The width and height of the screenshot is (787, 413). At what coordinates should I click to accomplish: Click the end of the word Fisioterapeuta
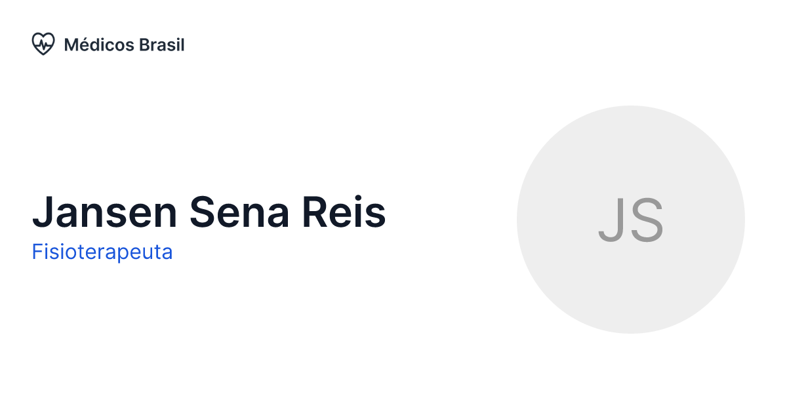click(169, 252)
